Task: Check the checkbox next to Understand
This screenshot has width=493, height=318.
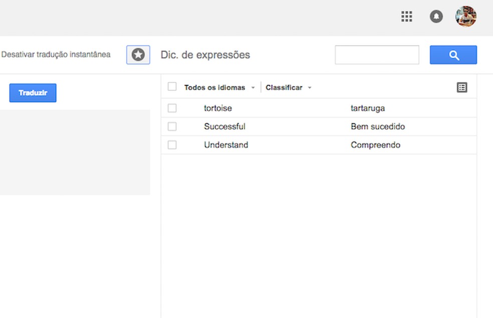Action: click(172, 145)
